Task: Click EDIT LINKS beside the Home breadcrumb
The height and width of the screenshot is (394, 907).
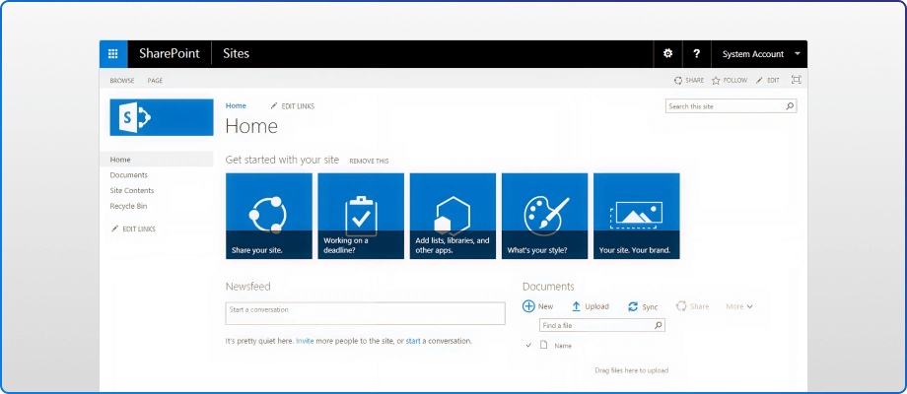Action: (292, 106)
